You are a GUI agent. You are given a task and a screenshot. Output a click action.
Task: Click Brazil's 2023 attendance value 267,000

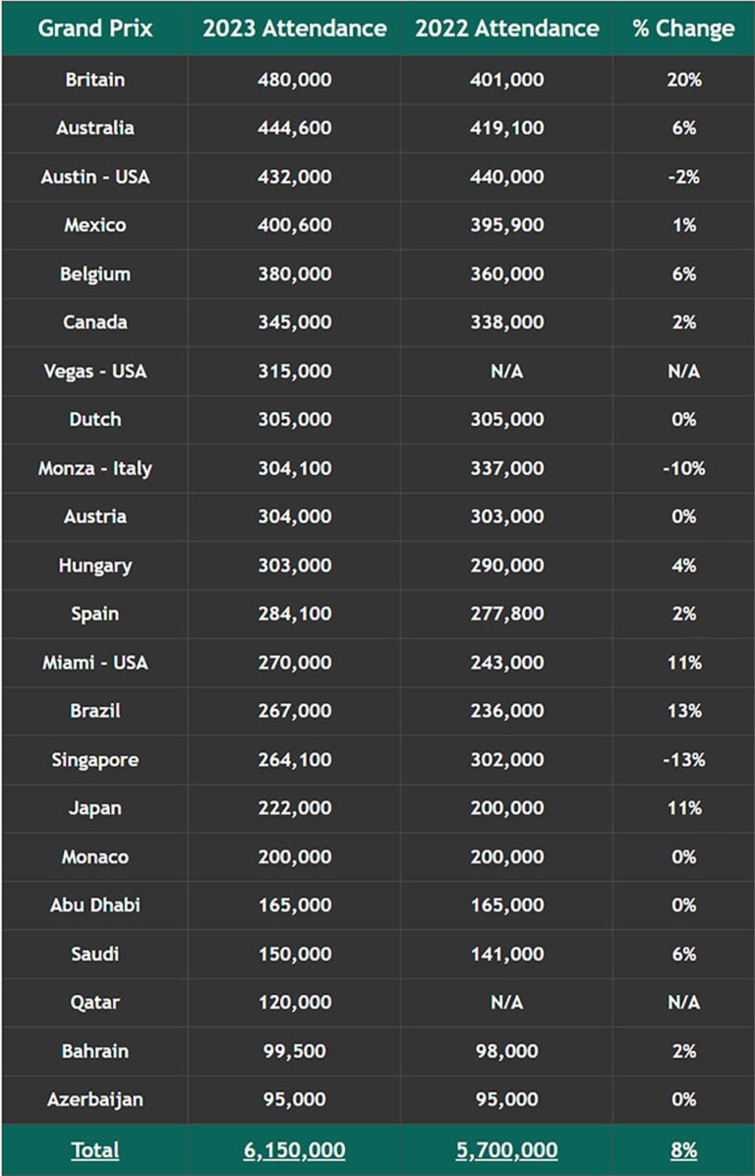pyautogui.click(x=295, y=711)
